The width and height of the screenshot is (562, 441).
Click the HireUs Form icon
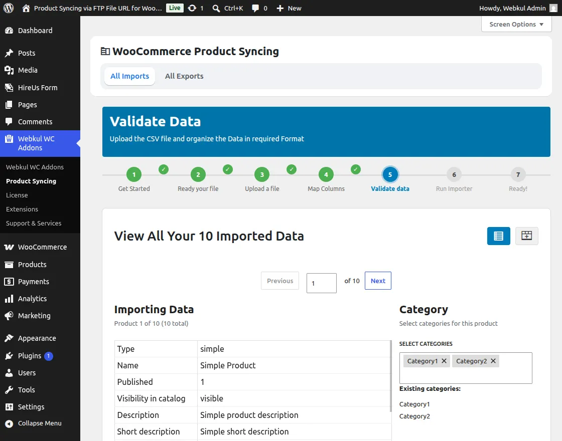9,87
